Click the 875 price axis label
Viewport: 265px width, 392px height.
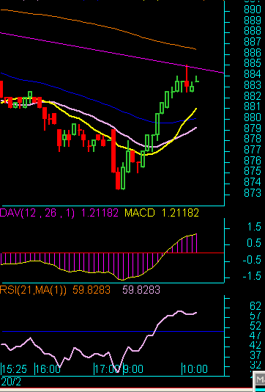(253, 171)
